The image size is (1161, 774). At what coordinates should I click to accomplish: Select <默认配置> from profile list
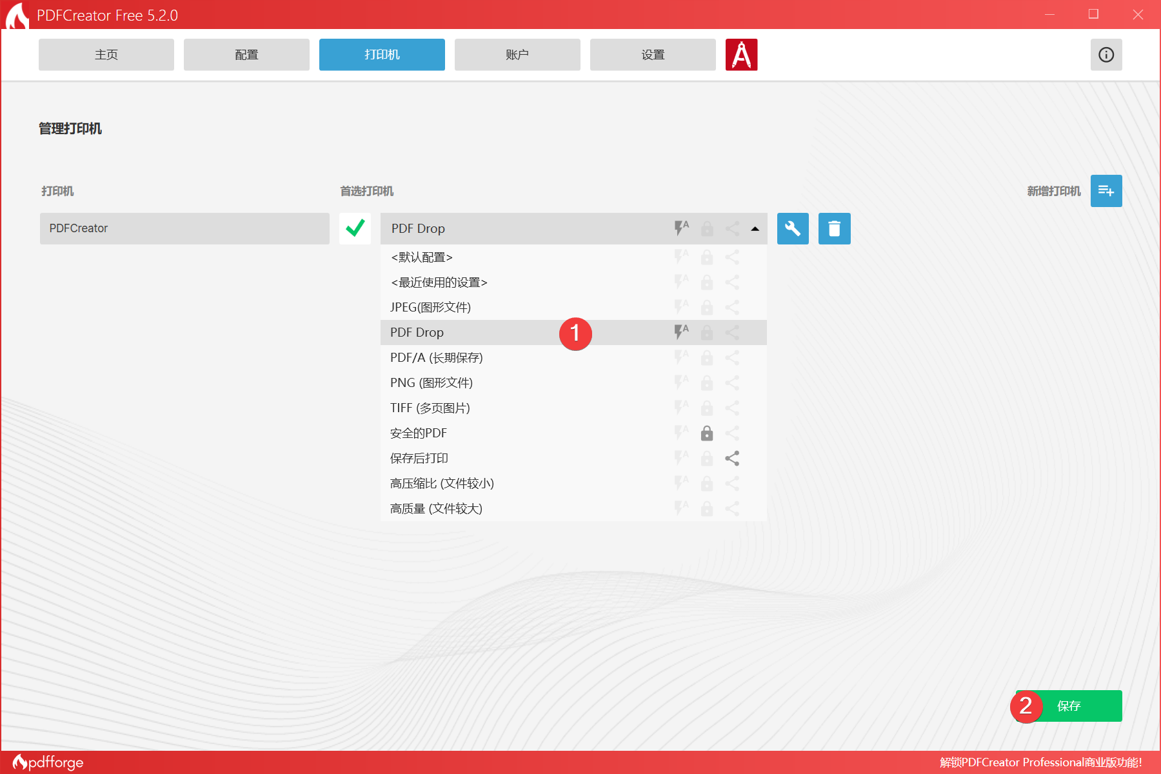click(422, 257)
